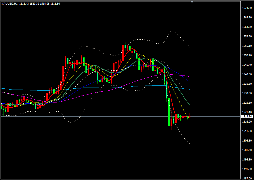
Task: Click the 1525.90 price axis label
Action: (247, 103)
